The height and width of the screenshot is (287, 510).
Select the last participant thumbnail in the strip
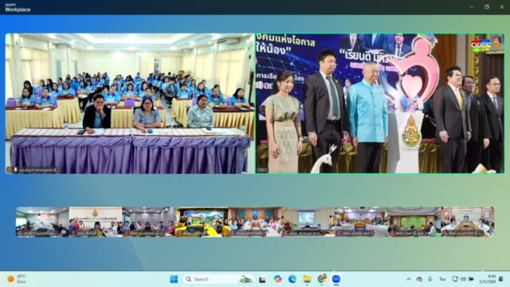coord(468,222)
